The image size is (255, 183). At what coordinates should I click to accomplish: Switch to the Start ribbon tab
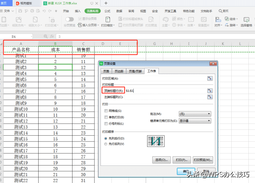coord(66,11)
